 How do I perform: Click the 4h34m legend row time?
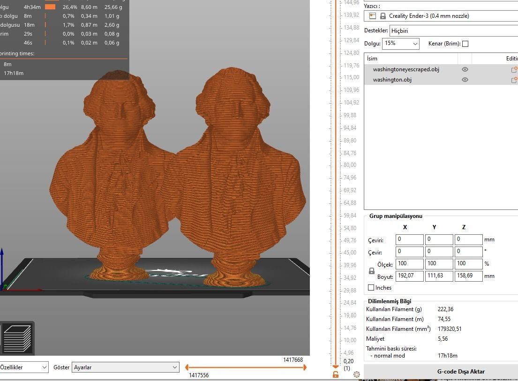[32, 7]
